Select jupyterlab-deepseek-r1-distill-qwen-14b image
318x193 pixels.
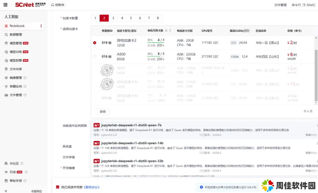[x=205, y=148]
